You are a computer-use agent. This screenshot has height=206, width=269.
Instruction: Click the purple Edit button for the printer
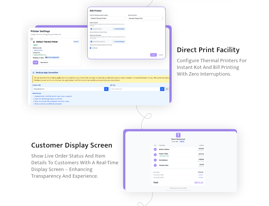pyautogui.click(x=35, y=62)
